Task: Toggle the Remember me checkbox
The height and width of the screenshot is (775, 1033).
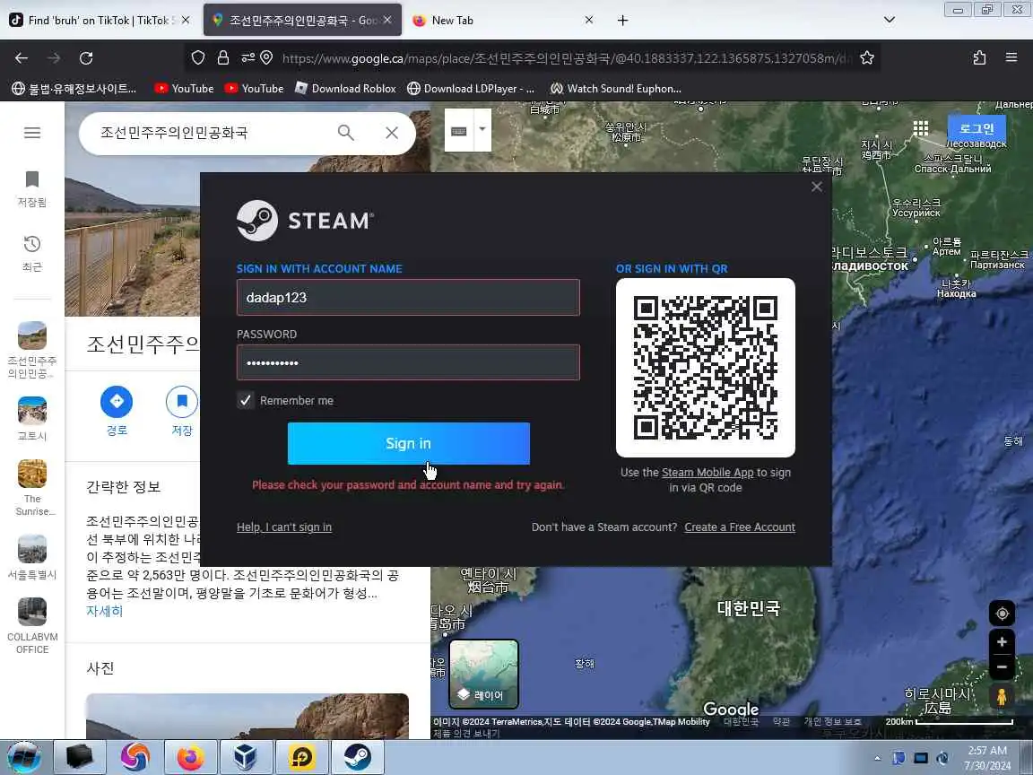Action: click(x=245, y=400)
